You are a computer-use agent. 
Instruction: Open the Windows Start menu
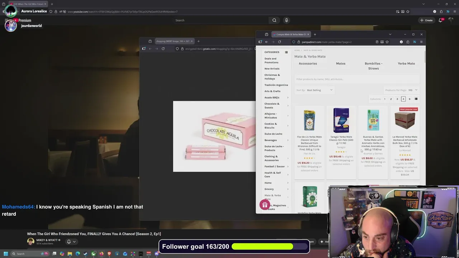click(5, 254)
